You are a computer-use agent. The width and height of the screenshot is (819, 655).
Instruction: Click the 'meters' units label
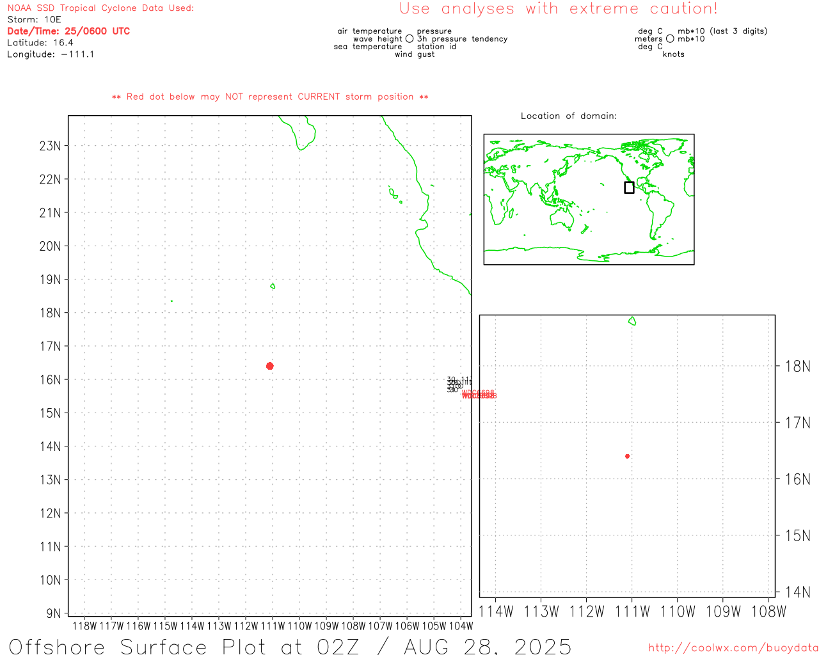(x=649, y=39)
